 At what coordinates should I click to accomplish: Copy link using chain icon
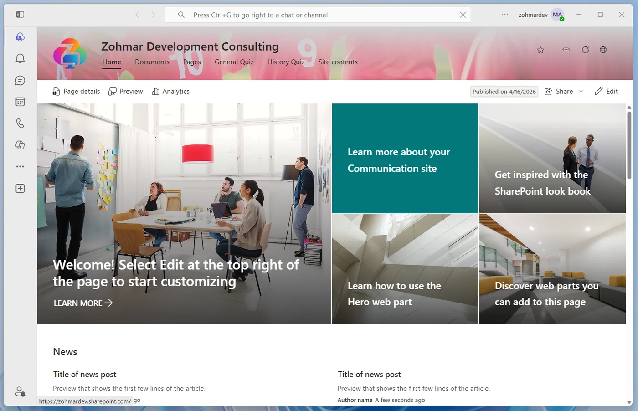point(566,50)
